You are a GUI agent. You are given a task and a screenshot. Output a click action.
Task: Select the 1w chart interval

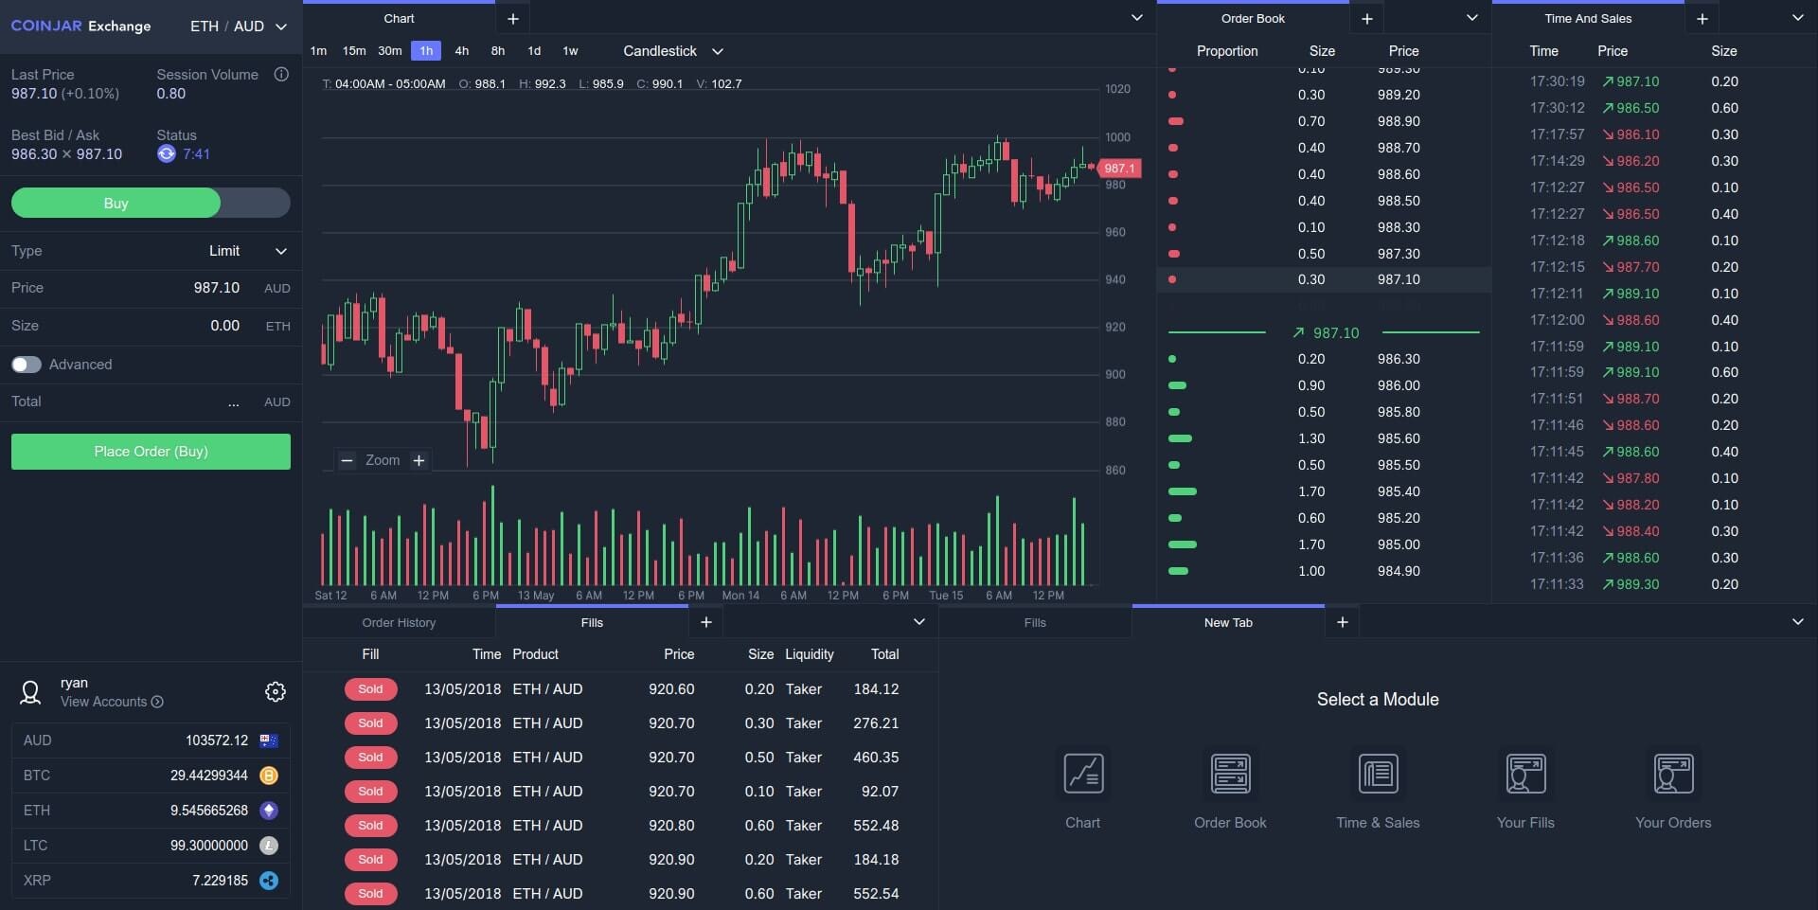point(570,51)
